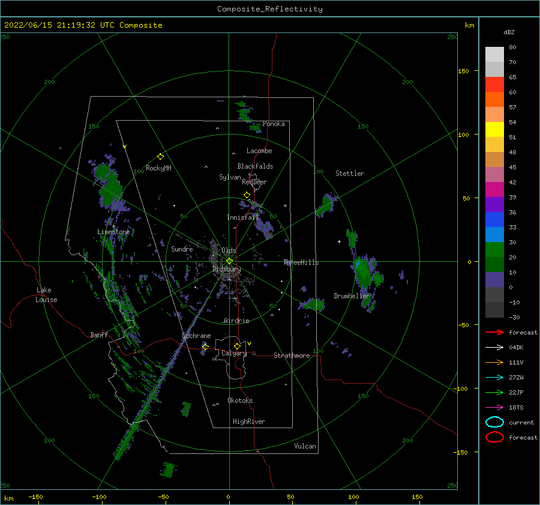This screenshot has width=540, height=505.
Task: Click the yellow radar site diamond at center
Action: coord(229,261)
